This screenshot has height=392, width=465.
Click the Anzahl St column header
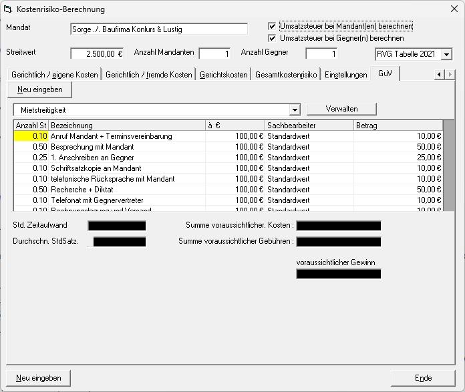coord(31,126)
